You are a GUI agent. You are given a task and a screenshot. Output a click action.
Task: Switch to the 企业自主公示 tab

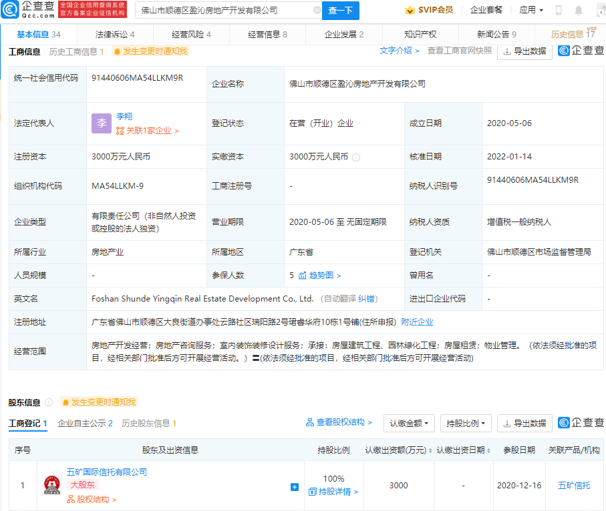click(85, 423)
